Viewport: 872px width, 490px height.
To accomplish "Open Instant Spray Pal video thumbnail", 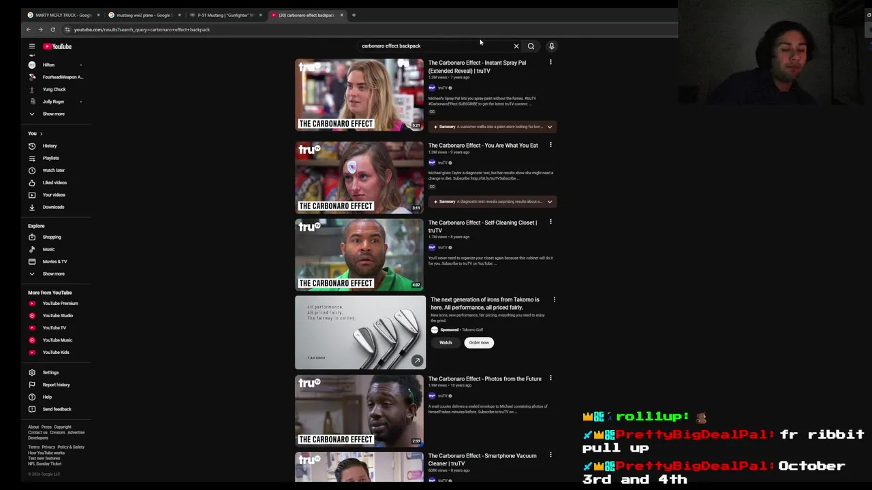I will pyautogui.click(x=359, y=95).
